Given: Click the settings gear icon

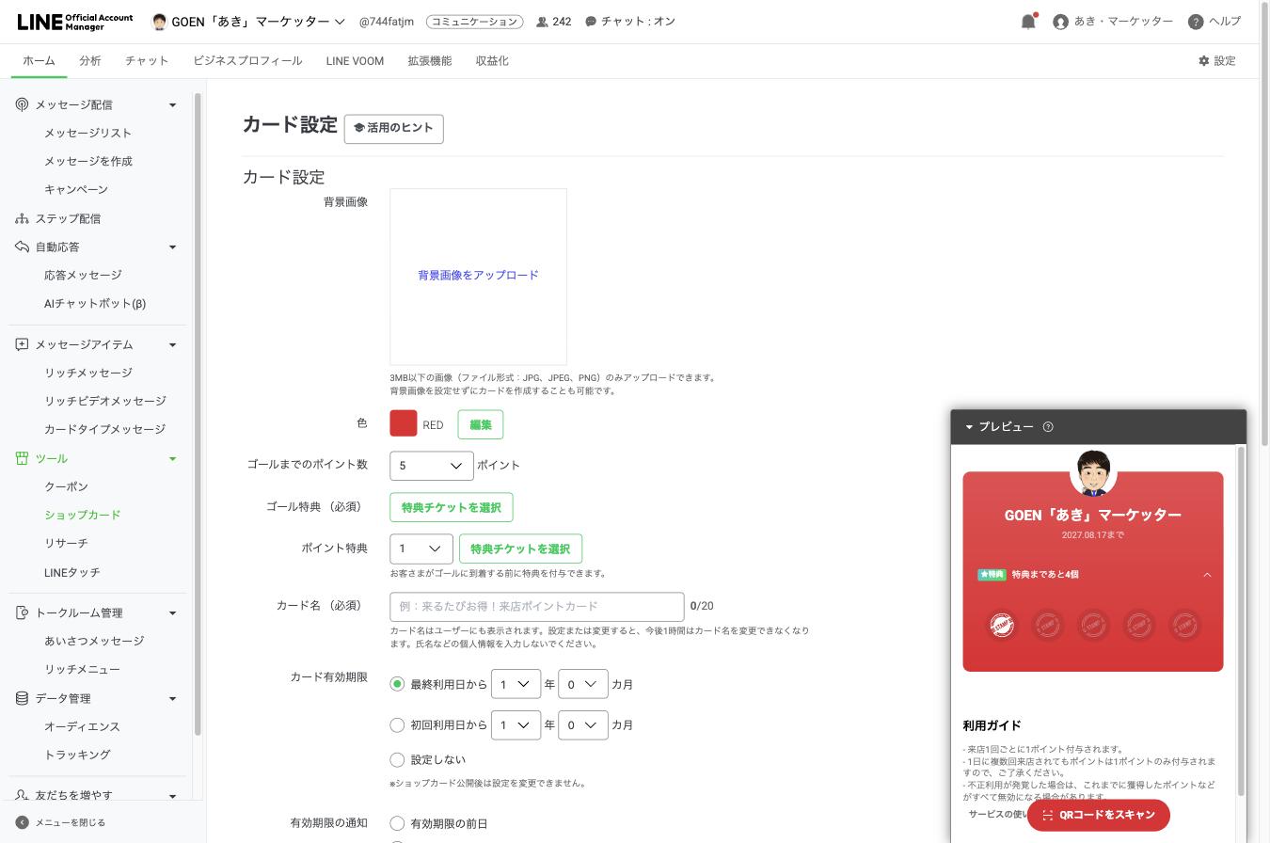Looking at the screenshot, I should pyautogui.click(x=1203, y=60).
